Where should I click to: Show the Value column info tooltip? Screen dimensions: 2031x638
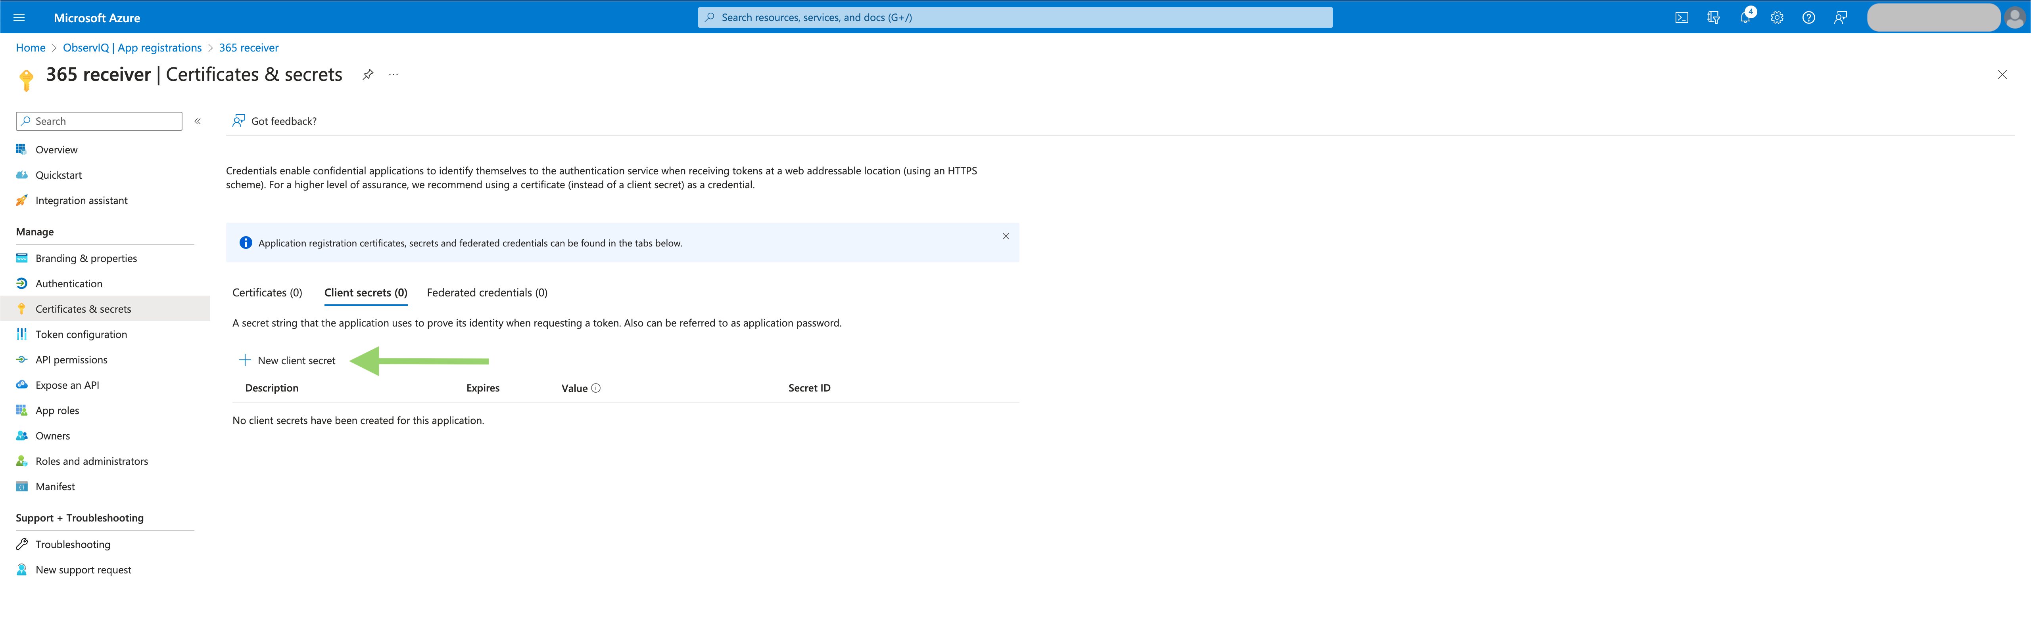tap(597, 388)
